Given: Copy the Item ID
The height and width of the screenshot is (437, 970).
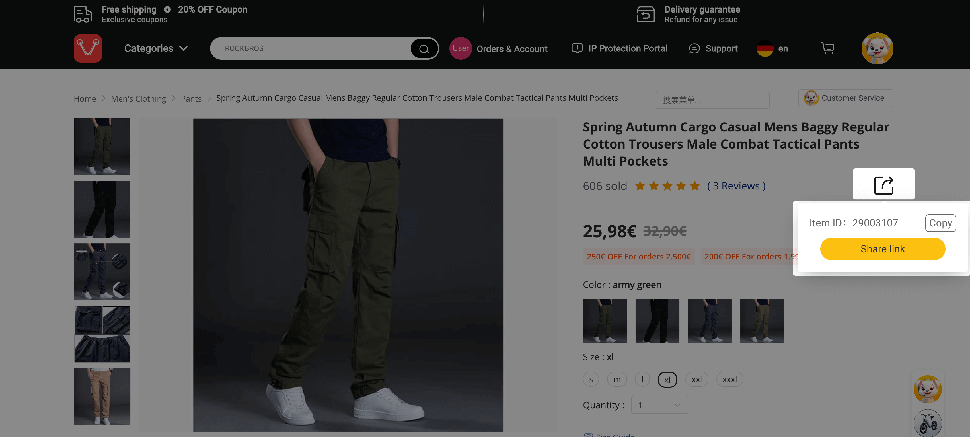Looking at the screenshot, I should pos(940,223).
